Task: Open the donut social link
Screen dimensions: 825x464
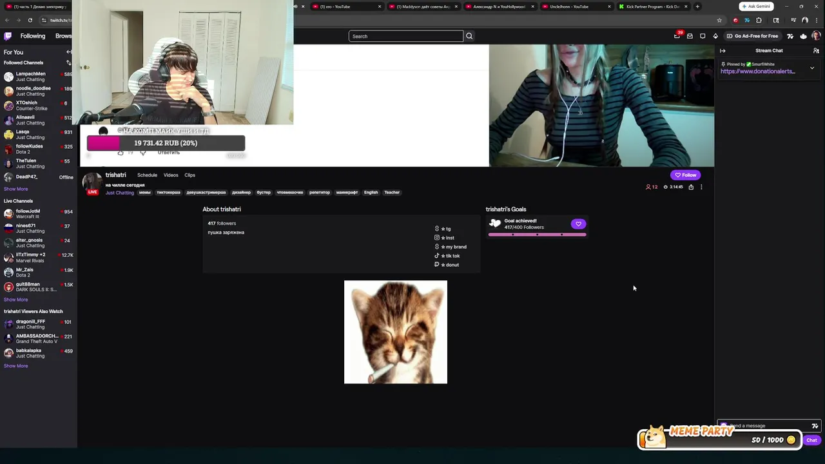Action: [x=447, y=265]
